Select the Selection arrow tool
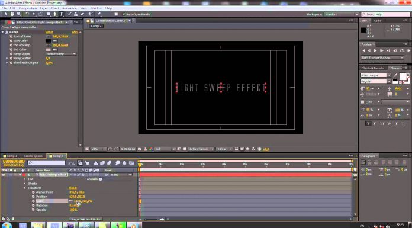 tap(5, 14)
